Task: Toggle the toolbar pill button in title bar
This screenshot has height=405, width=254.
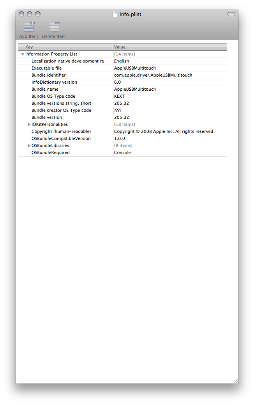Action: click(231, 14)
